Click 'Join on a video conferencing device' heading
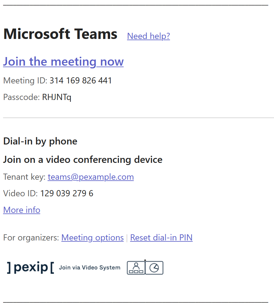The height and width of the screenshot is (307, 274). tap(83, 159)
